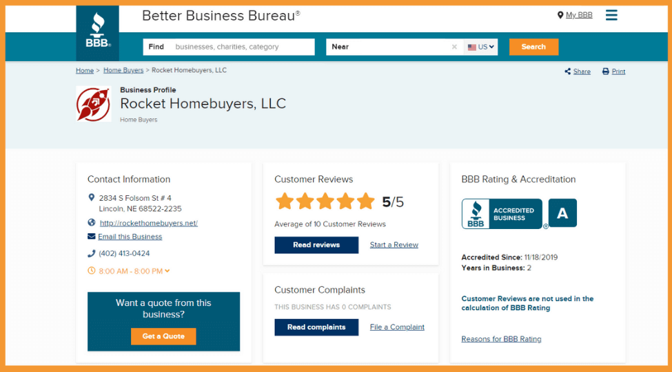Open the hamburger menu icon
The height and width of the screenshot is (372, 672).
click(611, 15)
